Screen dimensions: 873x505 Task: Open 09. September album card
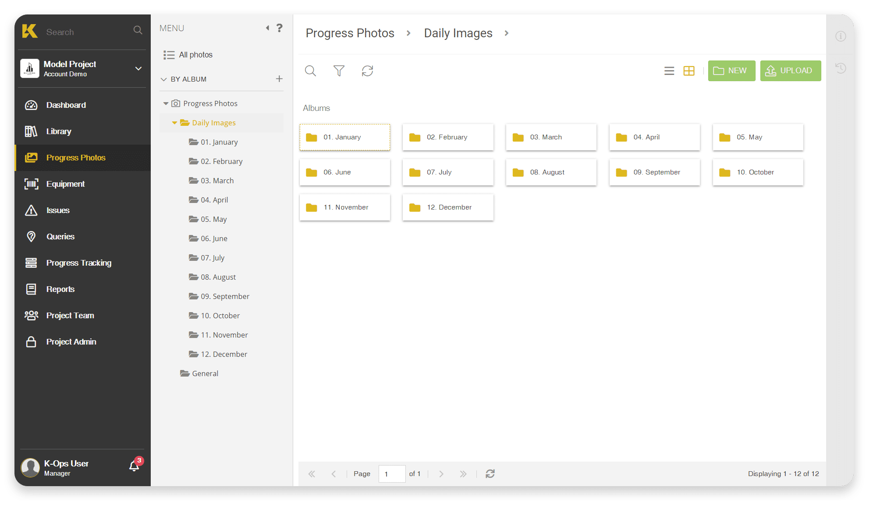[x=655, y=172]
